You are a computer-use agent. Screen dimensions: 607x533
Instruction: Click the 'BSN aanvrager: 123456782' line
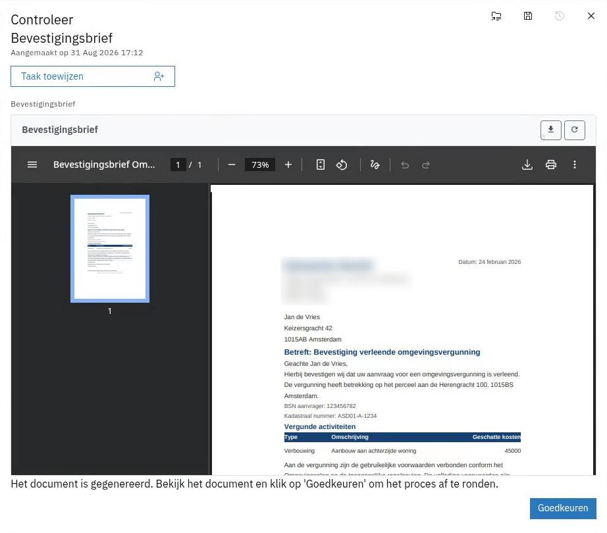tap(320, 406)
